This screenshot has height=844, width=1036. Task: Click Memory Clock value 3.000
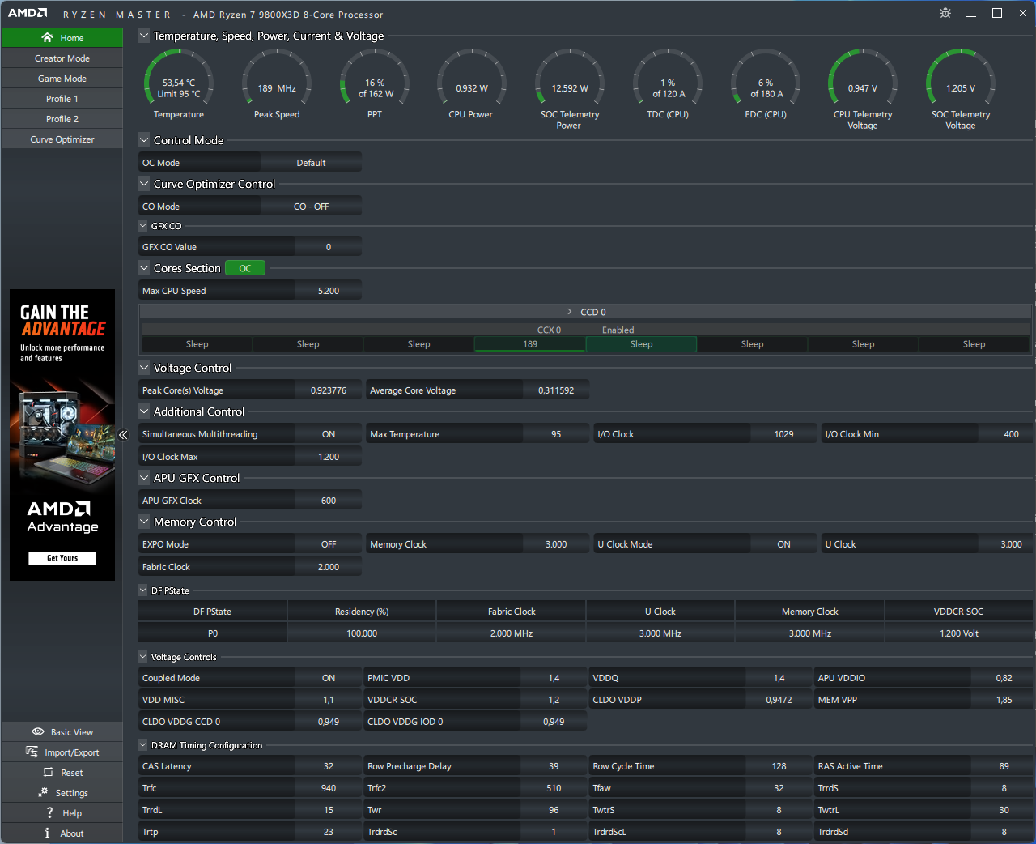[556, 544]
